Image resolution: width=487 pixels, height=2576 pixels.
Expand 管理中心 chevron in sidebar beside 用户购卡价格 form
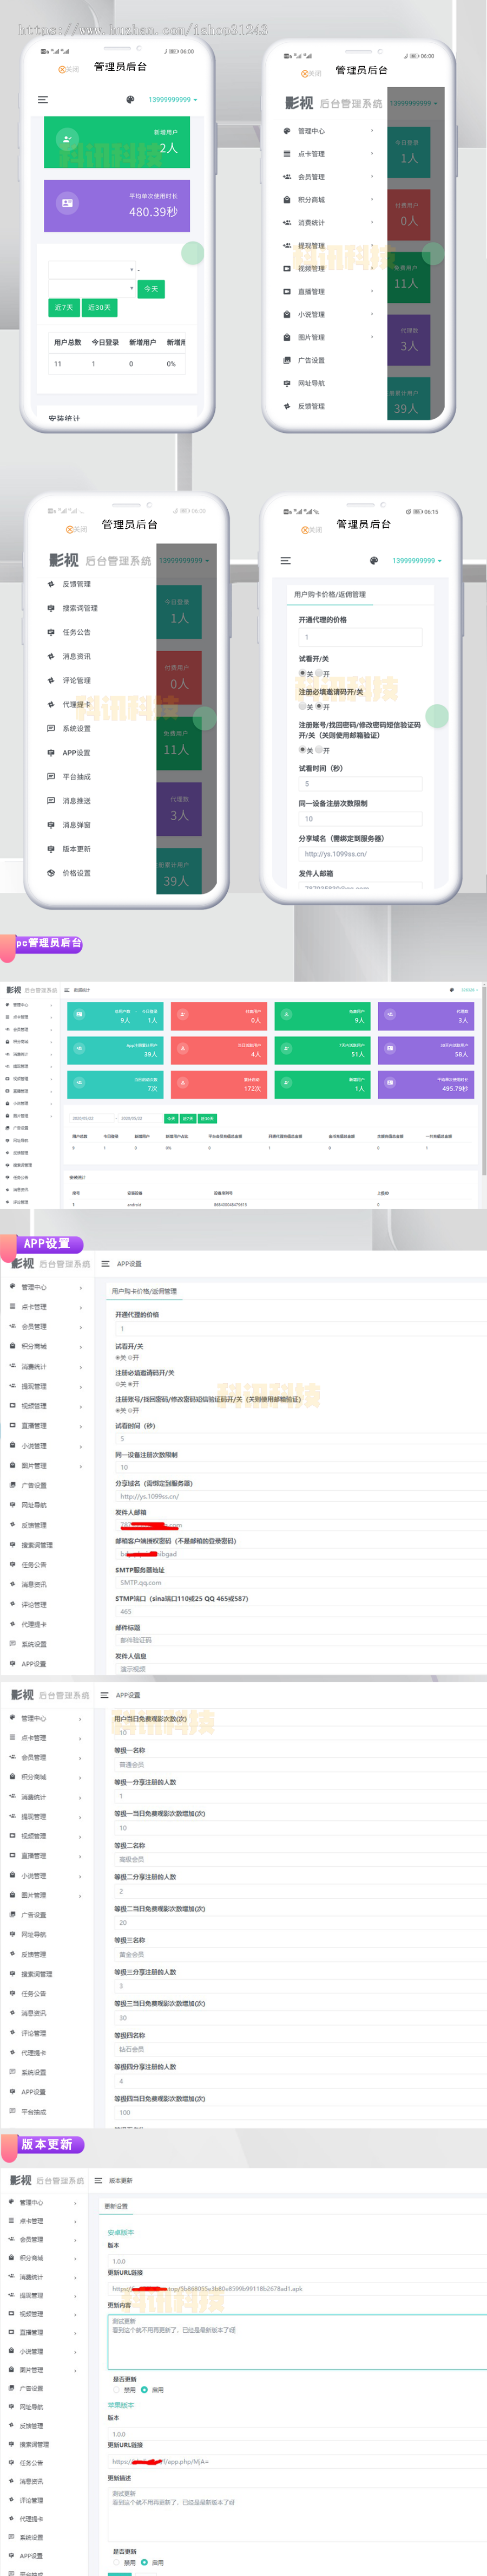point(81,1287)
